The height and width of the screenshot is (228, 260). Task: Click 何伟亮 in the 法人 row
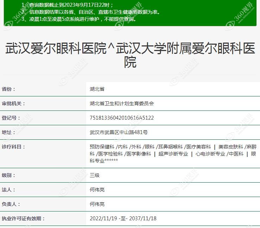point(97,190)
